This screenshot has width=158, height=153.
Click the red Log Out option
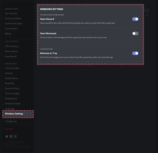click(9, 129)
